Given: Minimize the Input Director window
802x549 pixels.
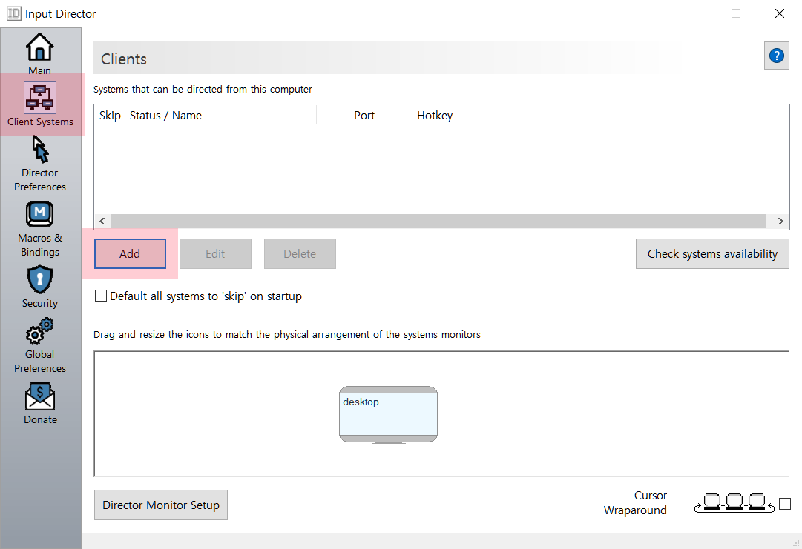Looking at the screenshot, I should pyautogui.click(x=692, y=13).
